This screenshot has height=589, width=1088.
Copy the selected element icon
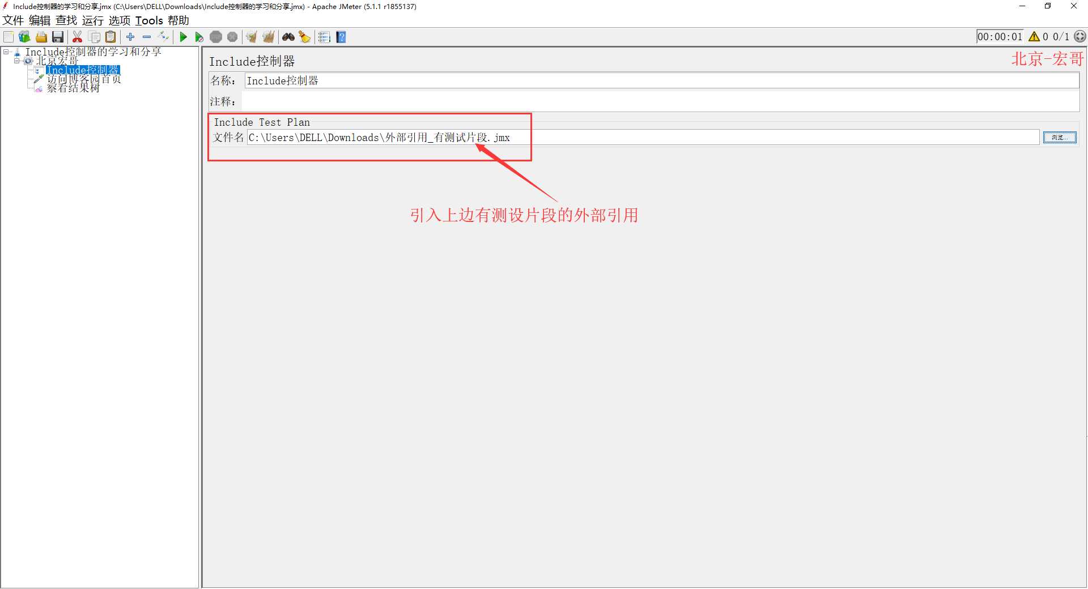click(x=95, y=37)
